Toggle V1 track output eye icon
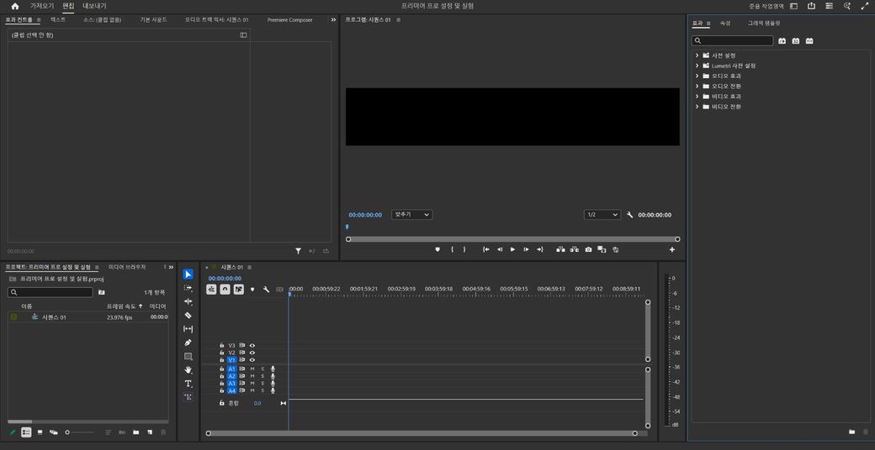The height and width of the screenshot is (450, 875). 252,360
